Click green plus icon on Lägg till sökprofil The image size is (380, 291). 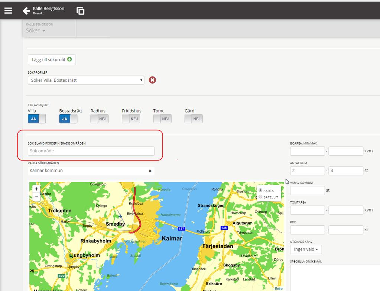click(x=69, y=59)
